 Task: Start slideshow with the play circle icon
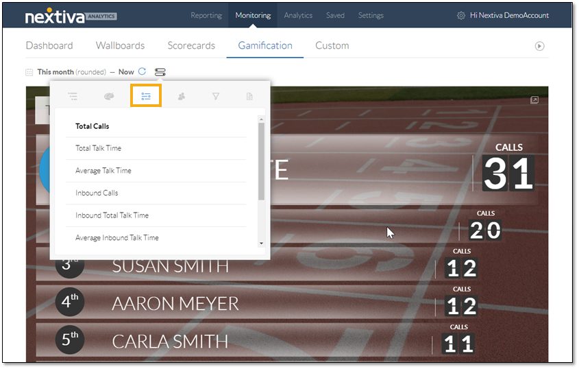[x=539, y=46]
